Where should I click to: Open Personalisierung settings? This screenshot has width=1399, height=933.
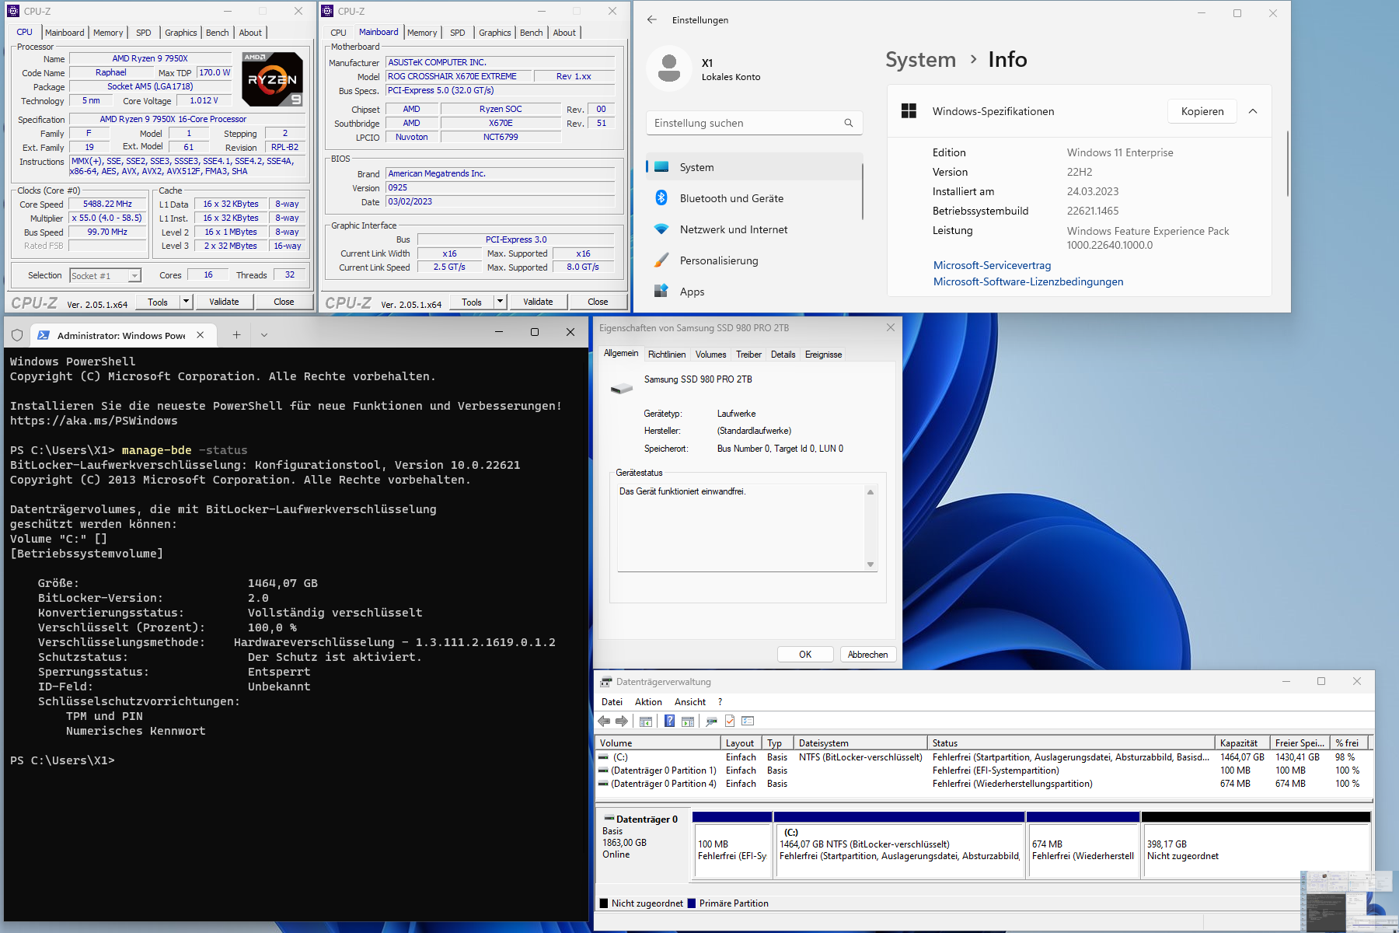tap(754, 260)
